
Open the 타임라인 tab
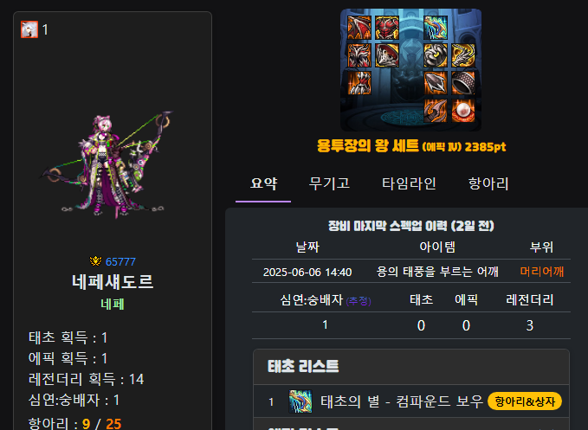click(x=409, y=184)
